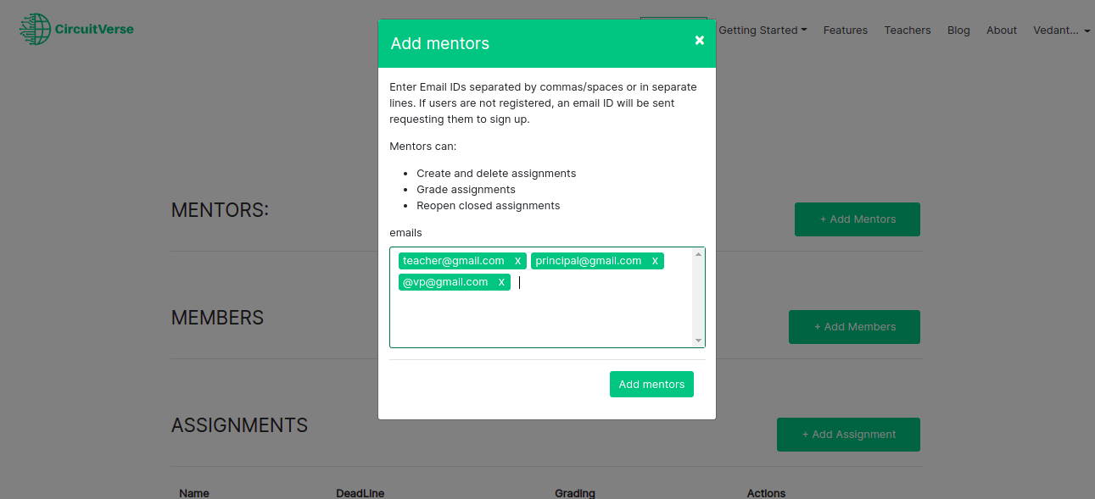The height and width of the screenshot is (499, 1095).
Task: Close the Add mentors dialog
Action: point(699,40)
